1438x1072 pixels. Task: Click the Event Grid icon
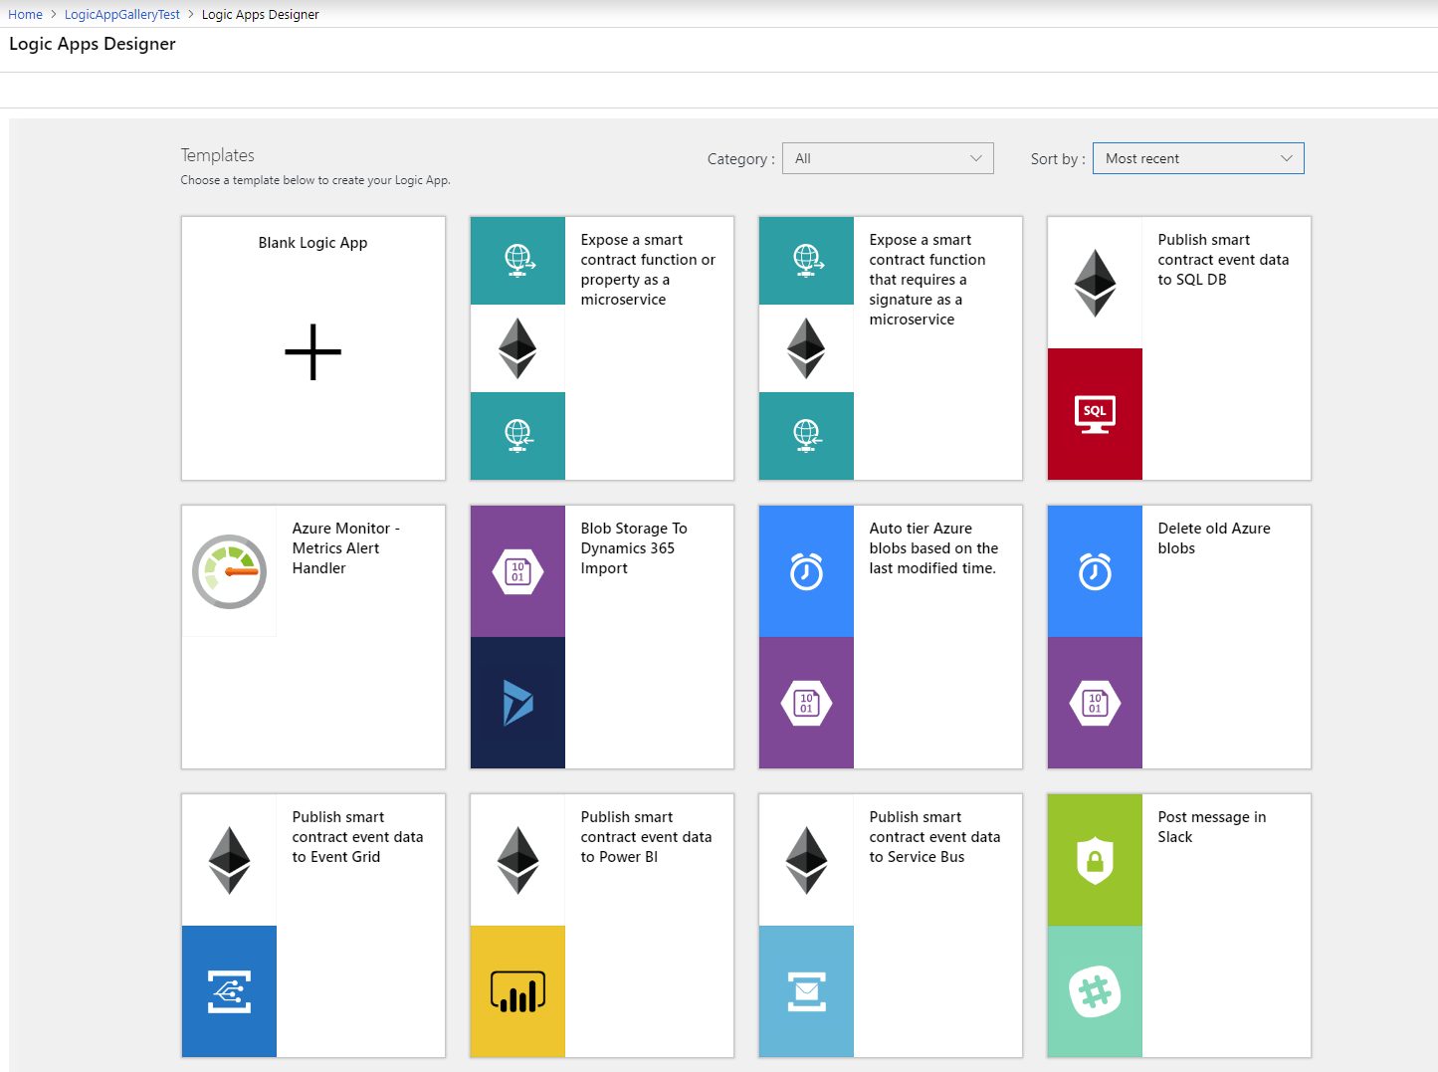tap(229, 990)
